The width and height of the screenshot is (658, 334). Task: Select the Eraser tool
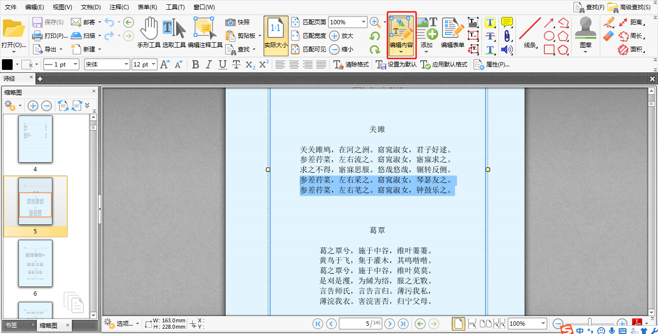click(609, 36)
